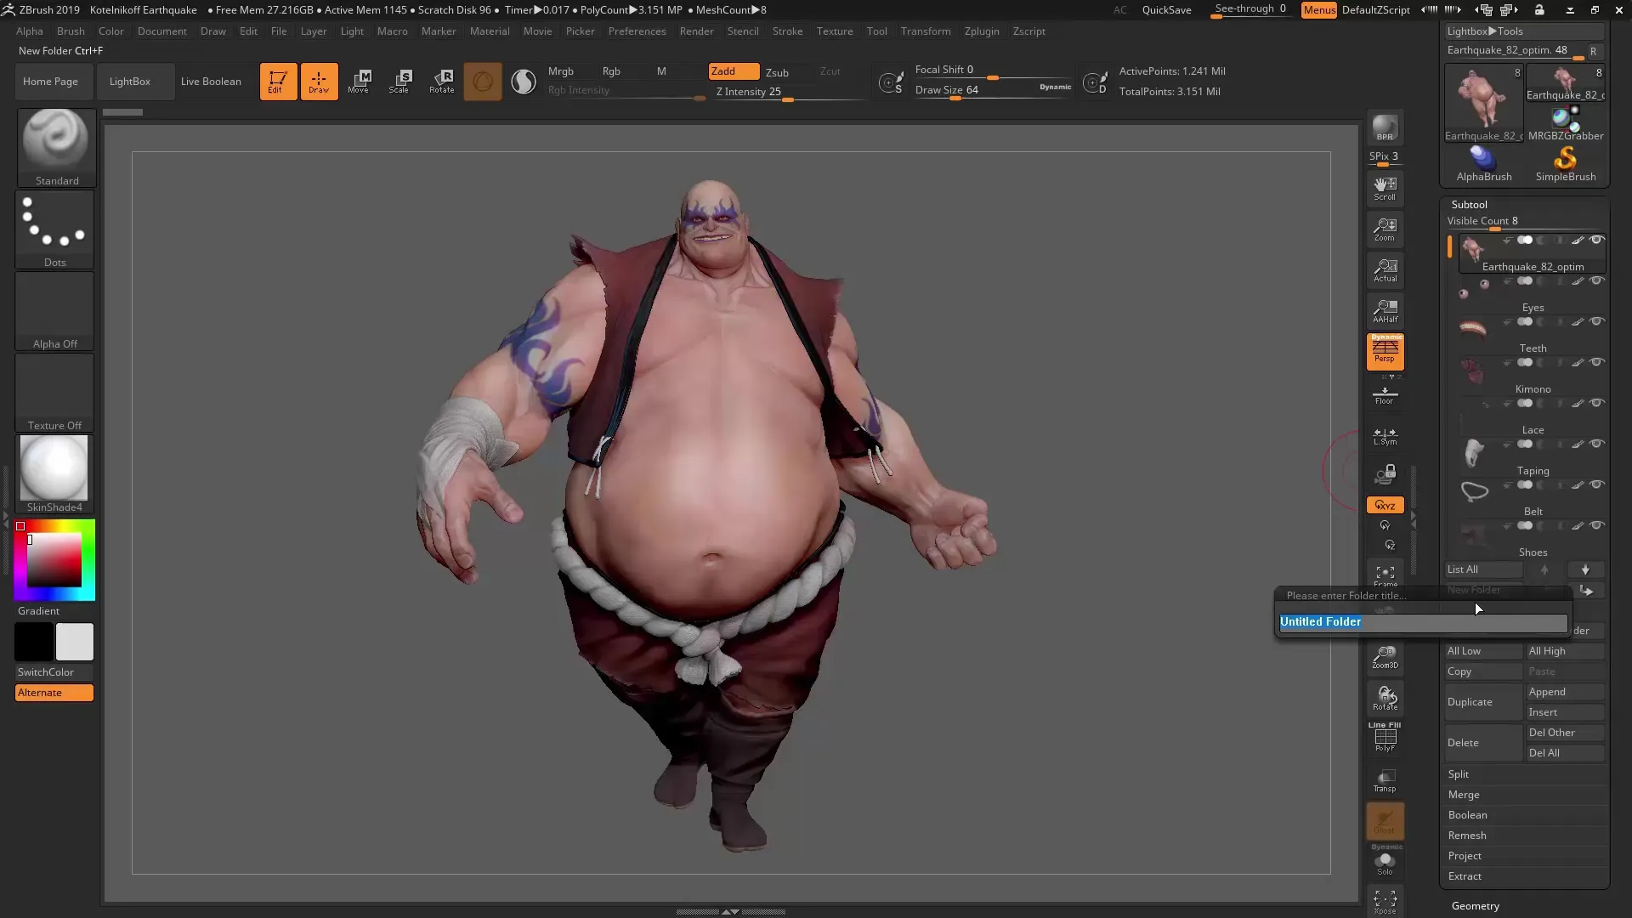
Task: Expand the Geometry panel
Action: tap(1475, 906)
